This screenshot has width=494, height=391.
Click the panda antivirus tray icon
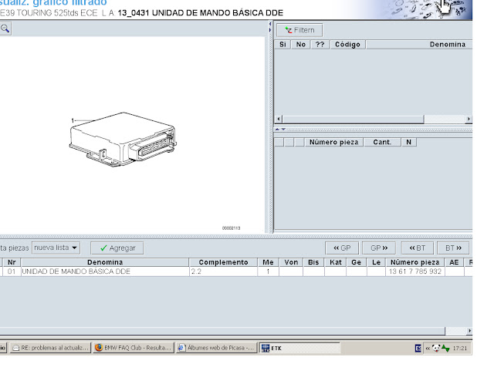[x=436, y=348]
